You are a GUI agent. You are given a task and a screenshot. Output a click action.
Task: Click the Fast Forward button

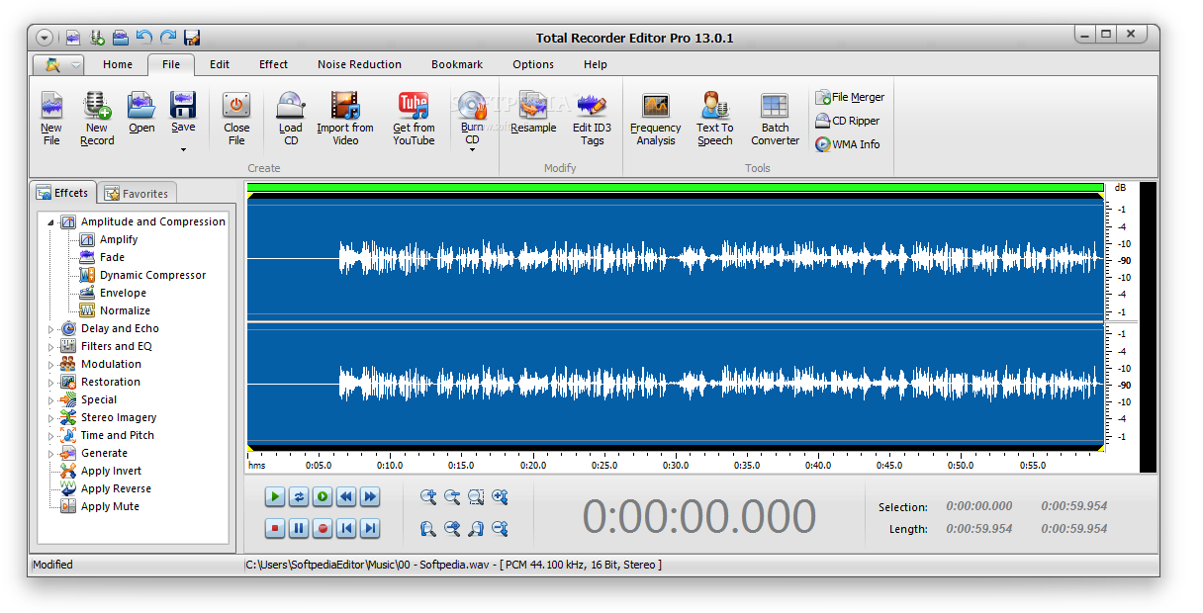click(370, 497)
